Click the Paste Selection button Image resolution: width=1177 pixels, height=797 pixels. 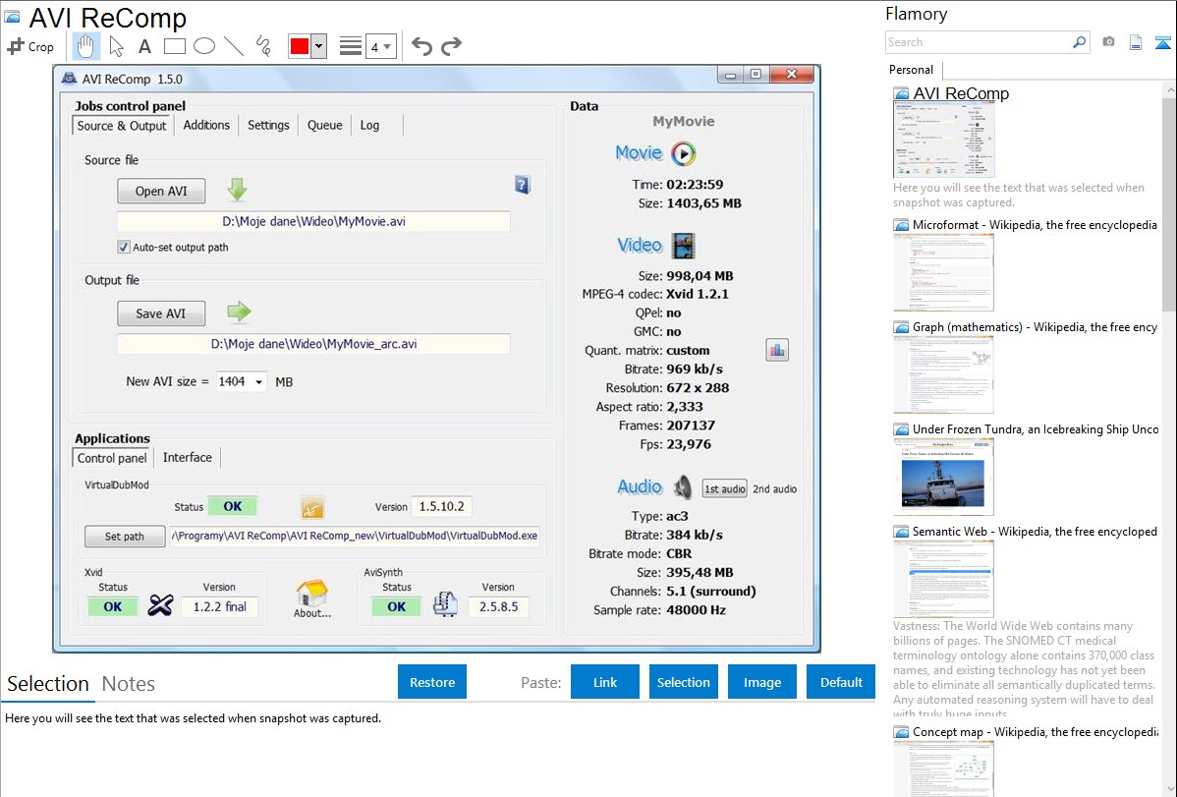683,682
